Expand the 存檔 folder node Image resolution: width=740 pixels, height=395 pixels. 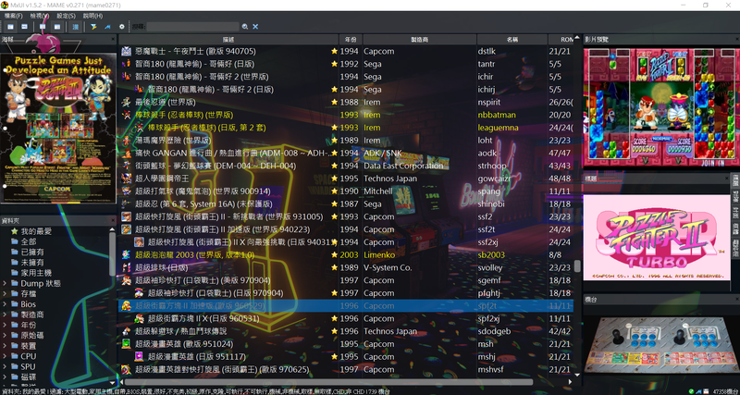tap(5, 294)
